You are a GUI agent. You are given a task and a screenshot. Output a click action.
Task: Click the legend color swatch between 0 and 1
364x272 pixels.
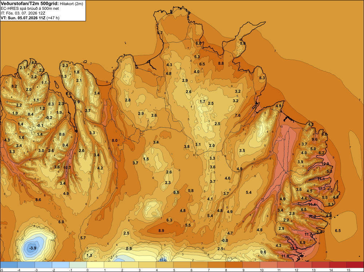(x=95, y=265)
